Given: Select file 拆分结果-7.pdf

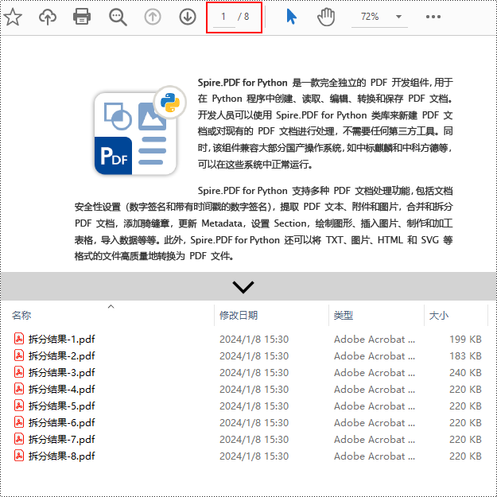Looking at the screenshot, I should tap(62, 439).
